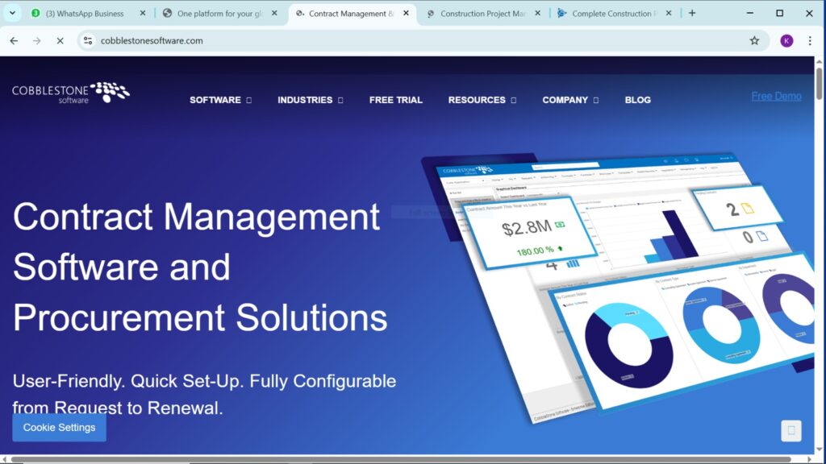Screen dimensions: 826x464
Task: Expand the SOFTWARE navigation menu
Action: point(220,100)
